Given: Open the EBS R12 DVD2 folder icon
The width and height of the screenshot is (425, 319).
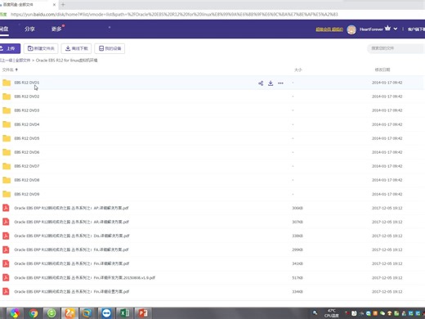Looking at the screenshot, I should point(7,97).
